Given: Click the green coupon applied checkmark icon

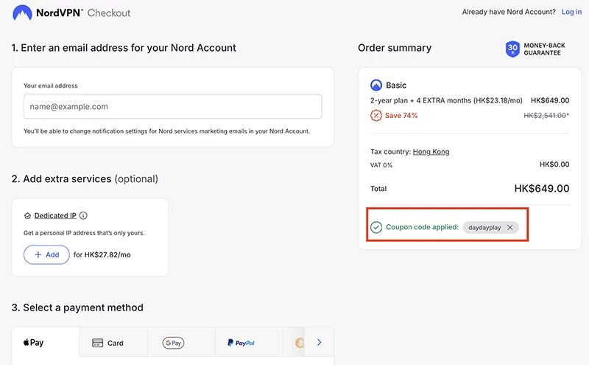Looking at the screenshot, I should click(376, 228).
